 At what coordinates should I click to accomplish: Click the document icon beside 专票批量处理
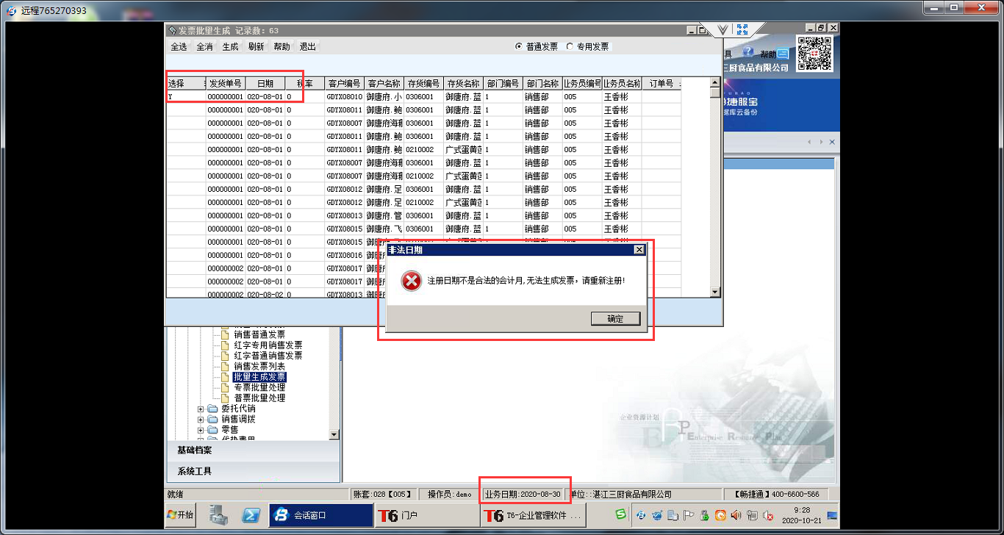[x=226, y=387]
